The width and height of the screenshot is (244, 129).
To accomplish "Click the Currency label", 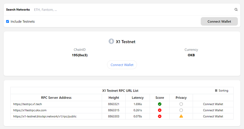I will (x=191, y=50).
